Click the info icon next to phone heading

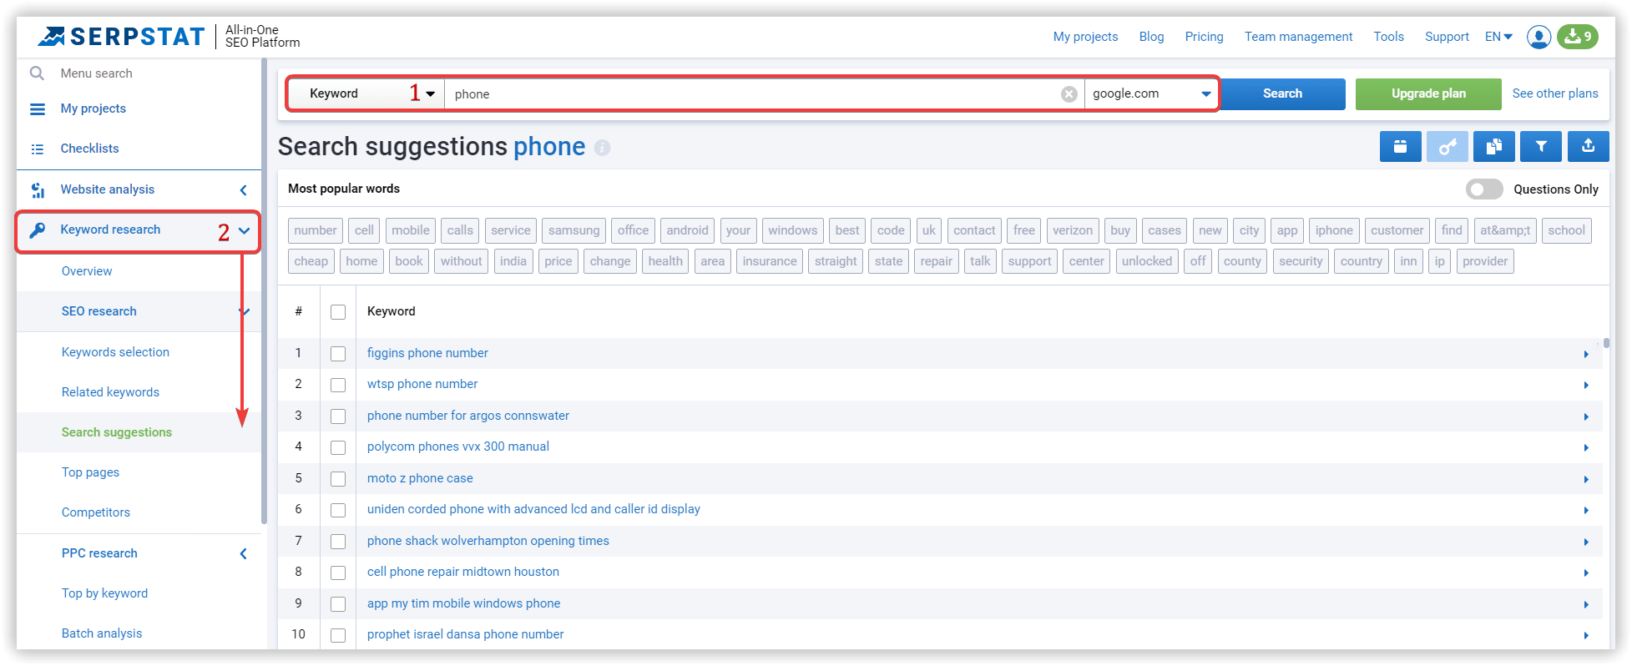click(x=602, y=148)
